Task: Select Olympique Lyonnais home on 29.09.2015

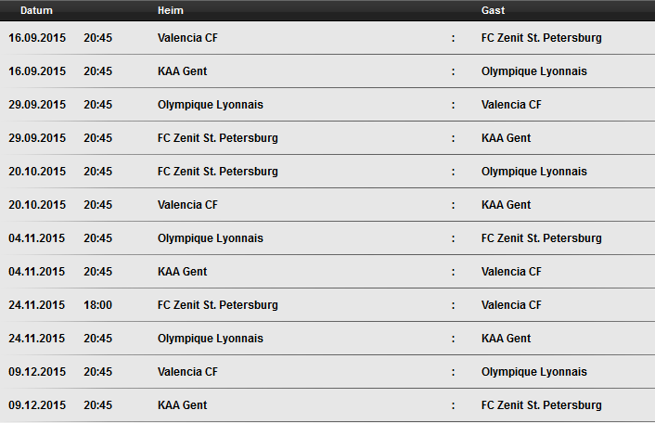Action: pos(210,105)
